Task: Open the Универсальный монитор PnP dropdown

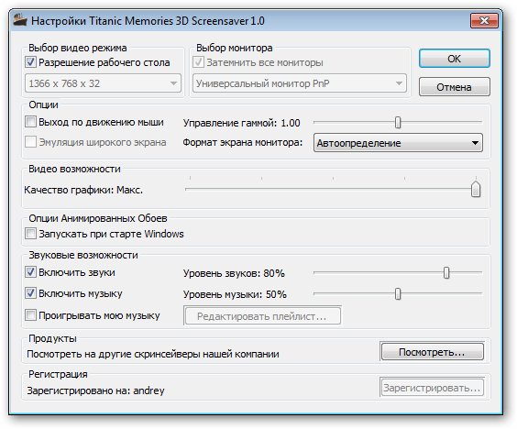Action: [x=300, y=83]
